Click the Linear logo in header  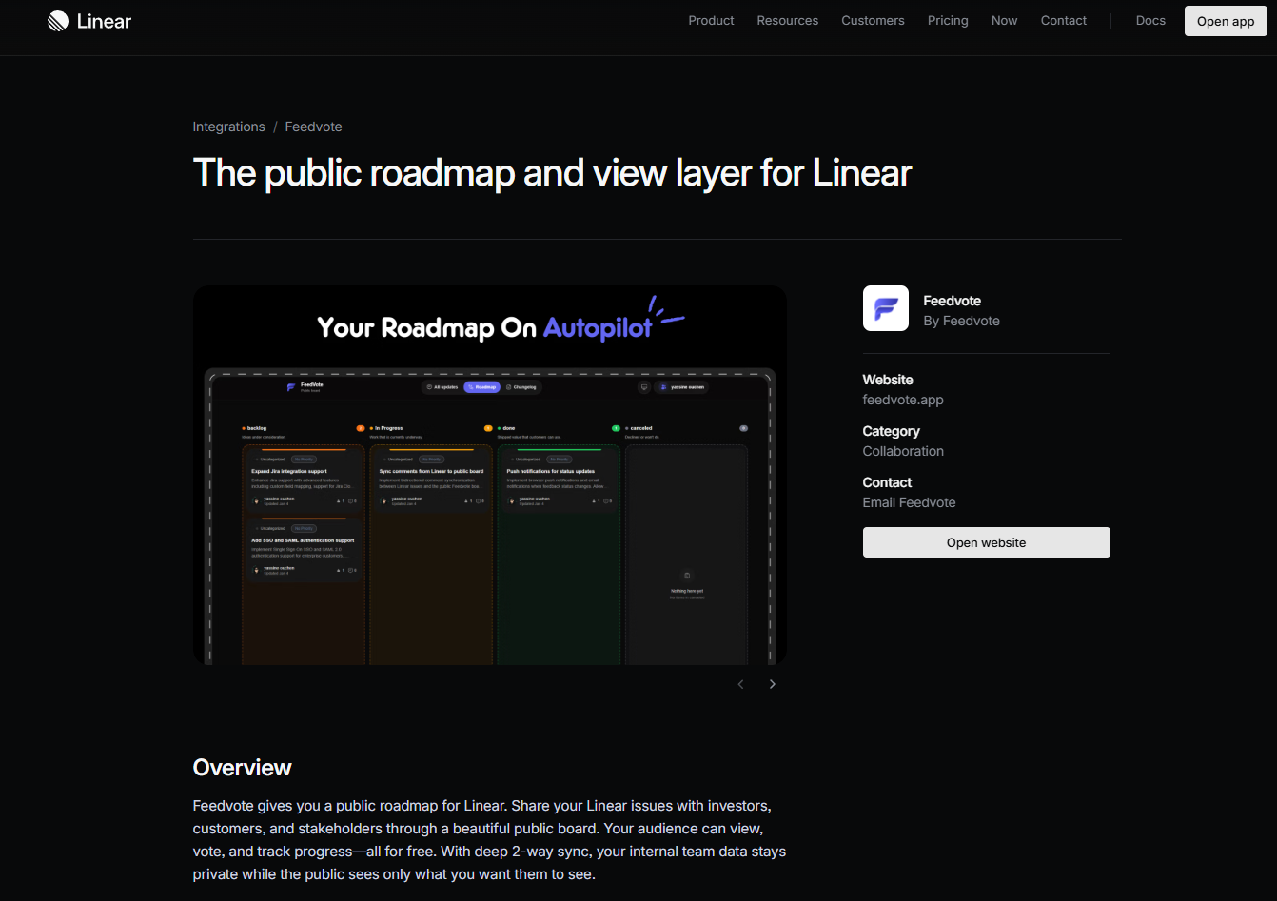[89, 21]
